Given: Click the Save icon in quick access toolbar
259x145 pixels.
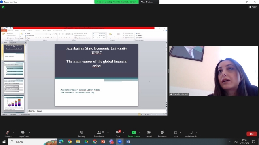Looking at the screenshot, I should pyautogui.click(x=4, y=28).
